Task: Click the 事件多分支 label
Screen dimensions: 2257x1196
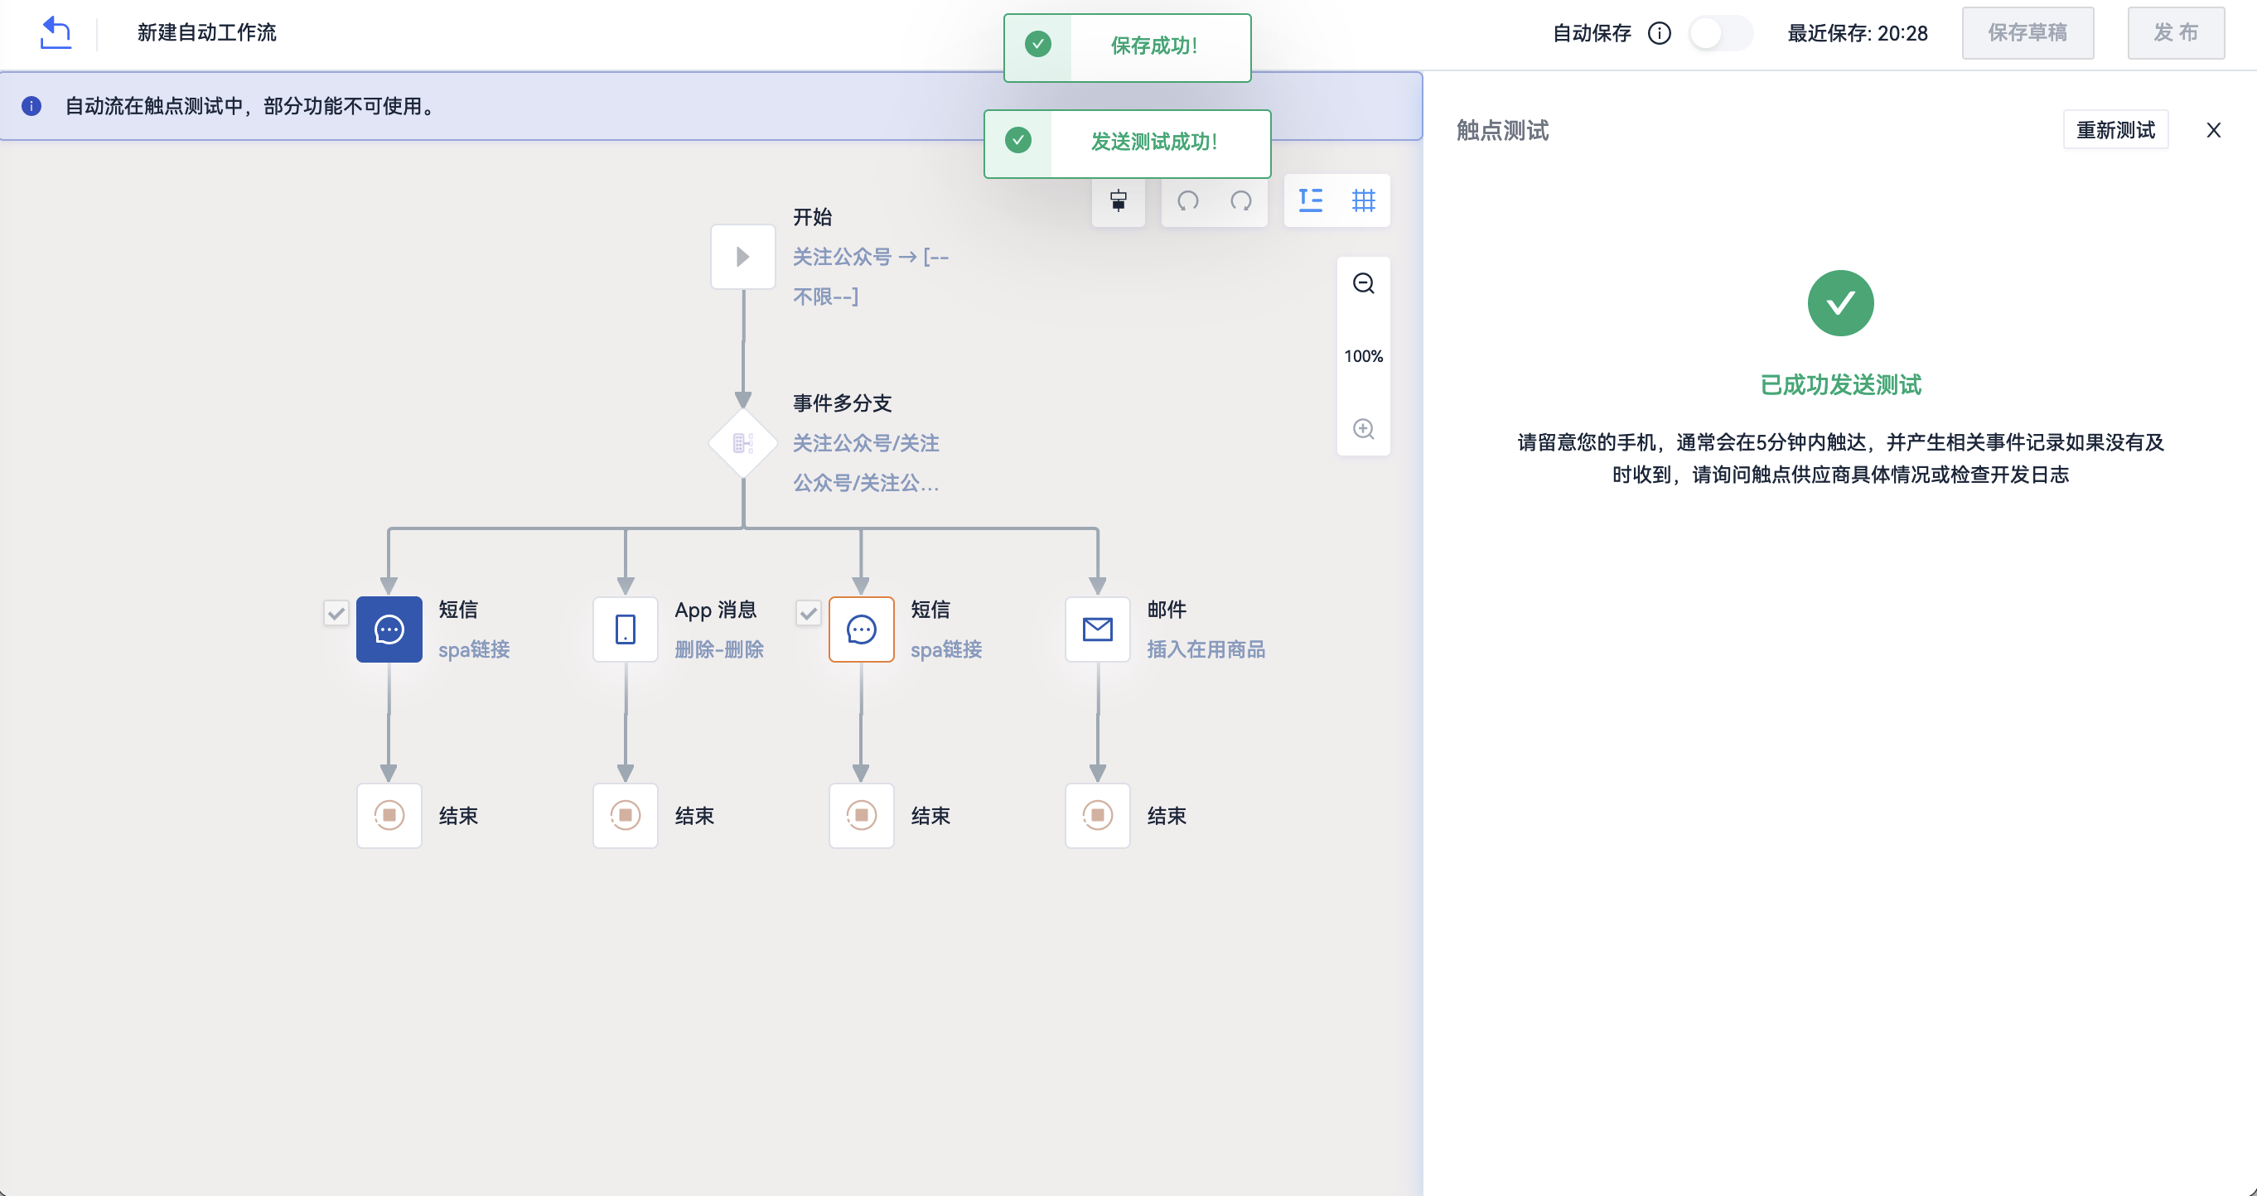Action: pyautogui.click(x=842, y=403)
